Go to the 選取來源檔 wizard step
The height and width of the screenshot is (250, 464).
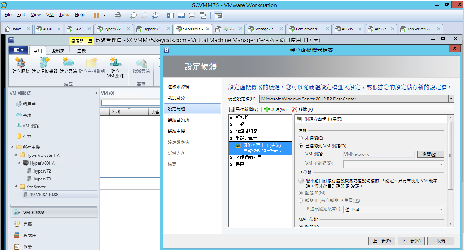178,87
